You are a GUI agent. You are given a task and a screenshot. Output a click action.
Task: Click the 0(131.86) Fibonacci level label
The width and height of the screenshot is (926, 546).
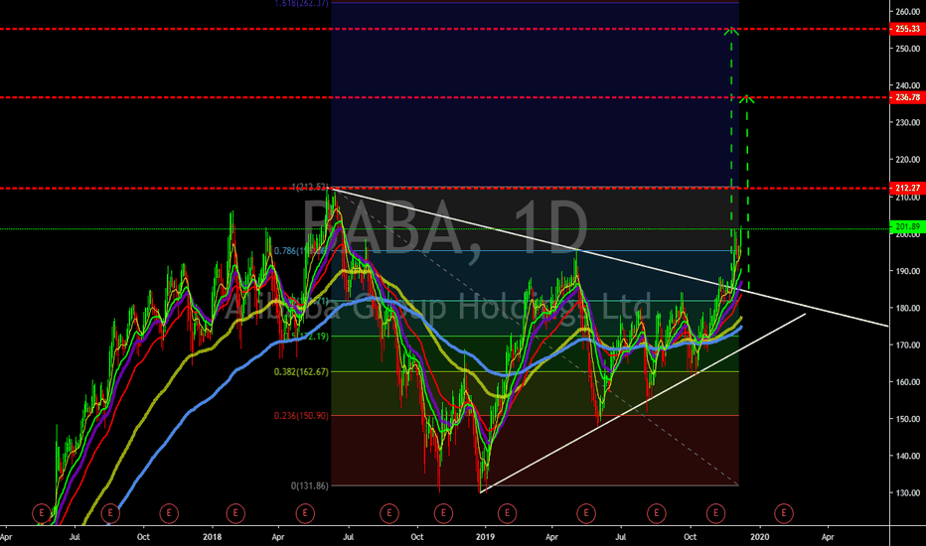click(x=309, y=485)
